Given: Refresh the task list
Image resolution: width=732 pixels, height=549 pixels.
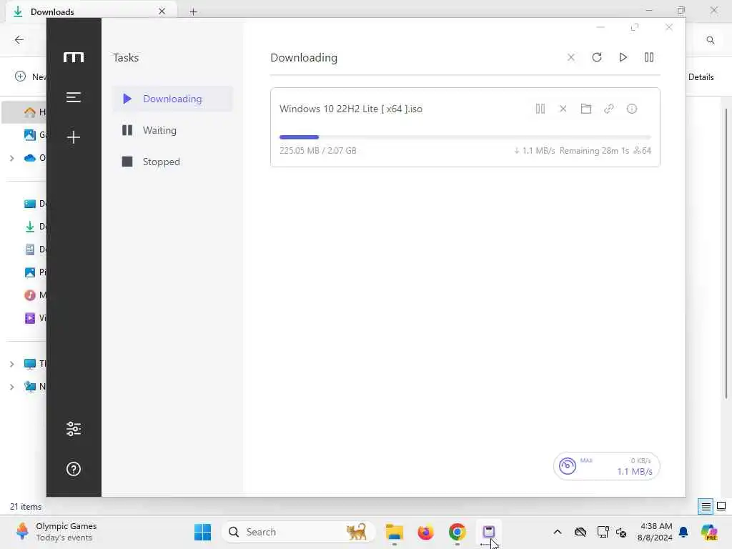Looking at the screenshot, I should pos(597,57).
